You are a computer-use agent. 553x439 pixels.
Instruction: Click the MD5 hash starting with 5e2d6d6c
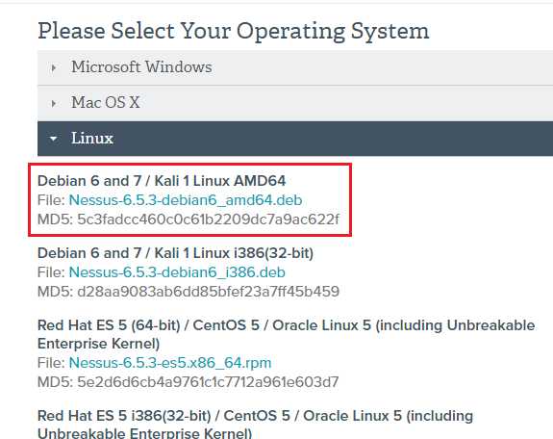(208, 382)
